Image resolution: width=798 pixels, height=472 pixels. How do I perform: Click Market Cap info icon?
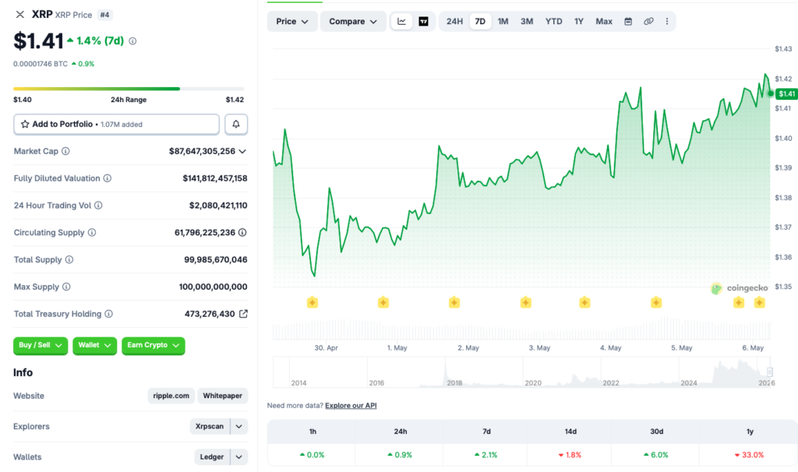tap(65, 151)
